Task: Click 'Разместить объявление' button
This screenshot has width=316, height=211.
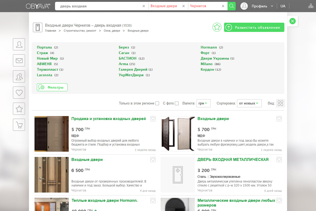Action: point(254,27)
